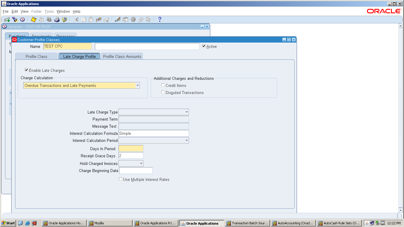Click Internet Explorer quick launch icon

pos(28,223)
